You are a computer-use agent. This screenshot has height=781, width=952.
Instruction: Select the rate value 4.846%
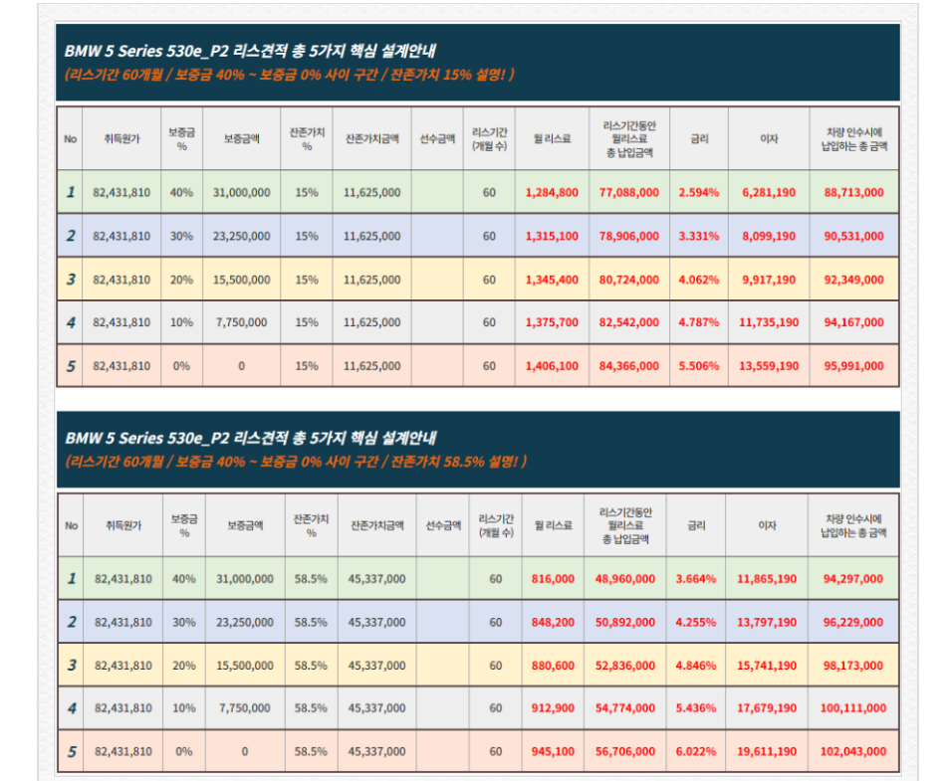click(x=696, y=666)
